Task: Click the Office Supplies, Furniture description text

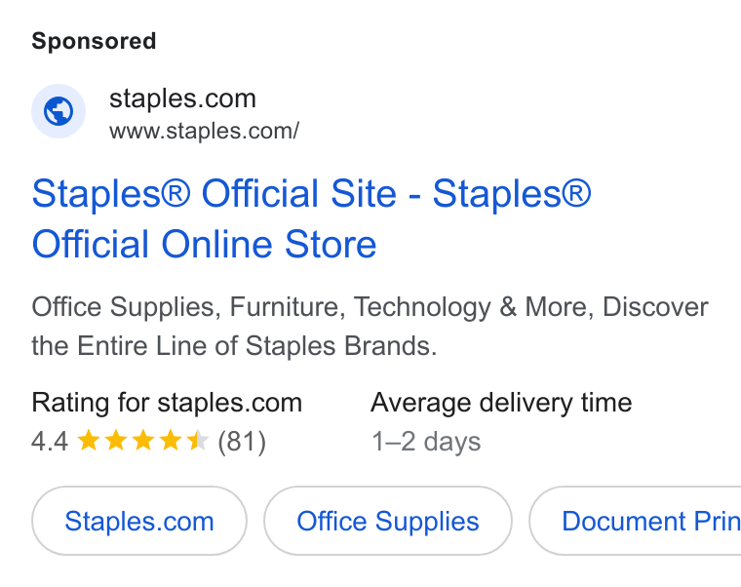Action: [370, 326]
